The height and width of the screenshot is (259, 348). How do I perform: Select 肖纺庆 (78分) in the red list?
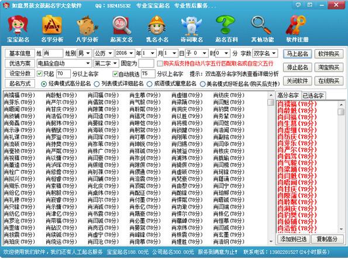coord(297,137)
